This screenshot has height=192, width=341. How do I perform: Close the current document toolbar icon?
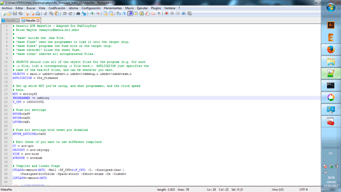[26, 13]
